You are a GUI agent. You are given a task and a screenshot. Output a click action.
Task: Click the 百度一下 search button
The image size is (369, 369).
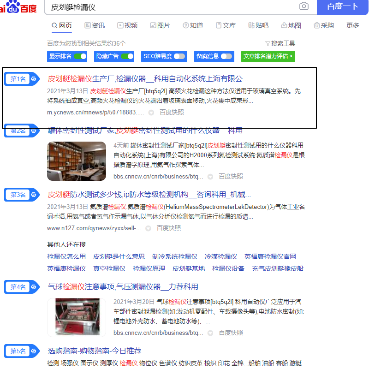coord(342,6)
